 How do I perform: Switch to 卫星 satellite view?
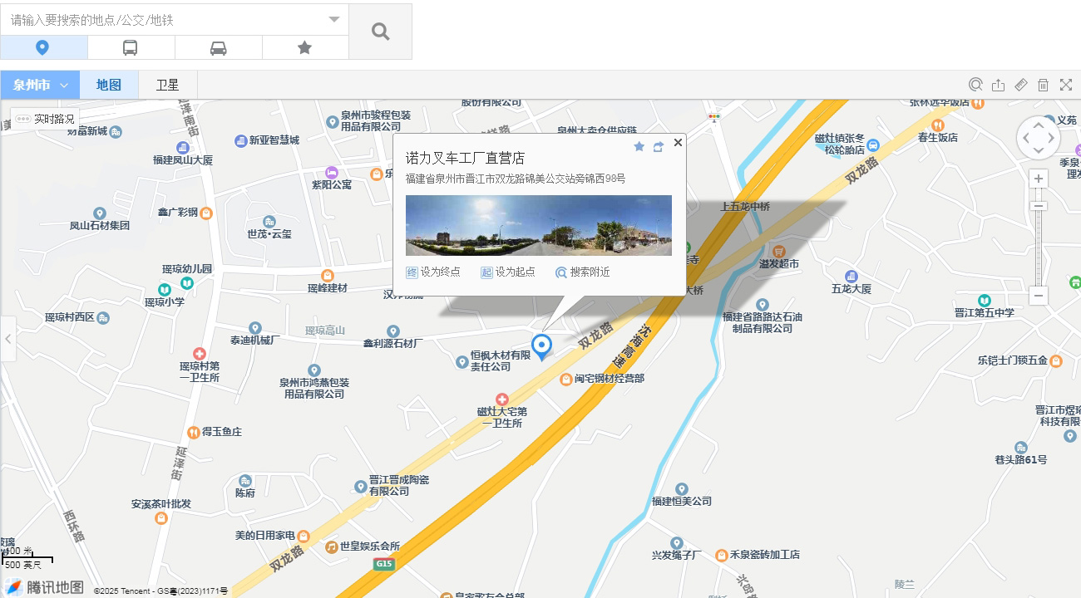168,85
